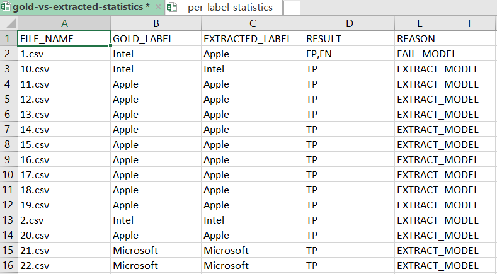Select the 10.csv cell

[64, 69]
